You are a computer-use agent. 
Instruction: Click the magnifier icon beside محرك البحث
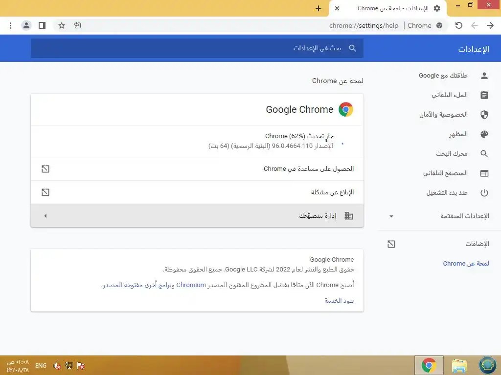[484, 154]
